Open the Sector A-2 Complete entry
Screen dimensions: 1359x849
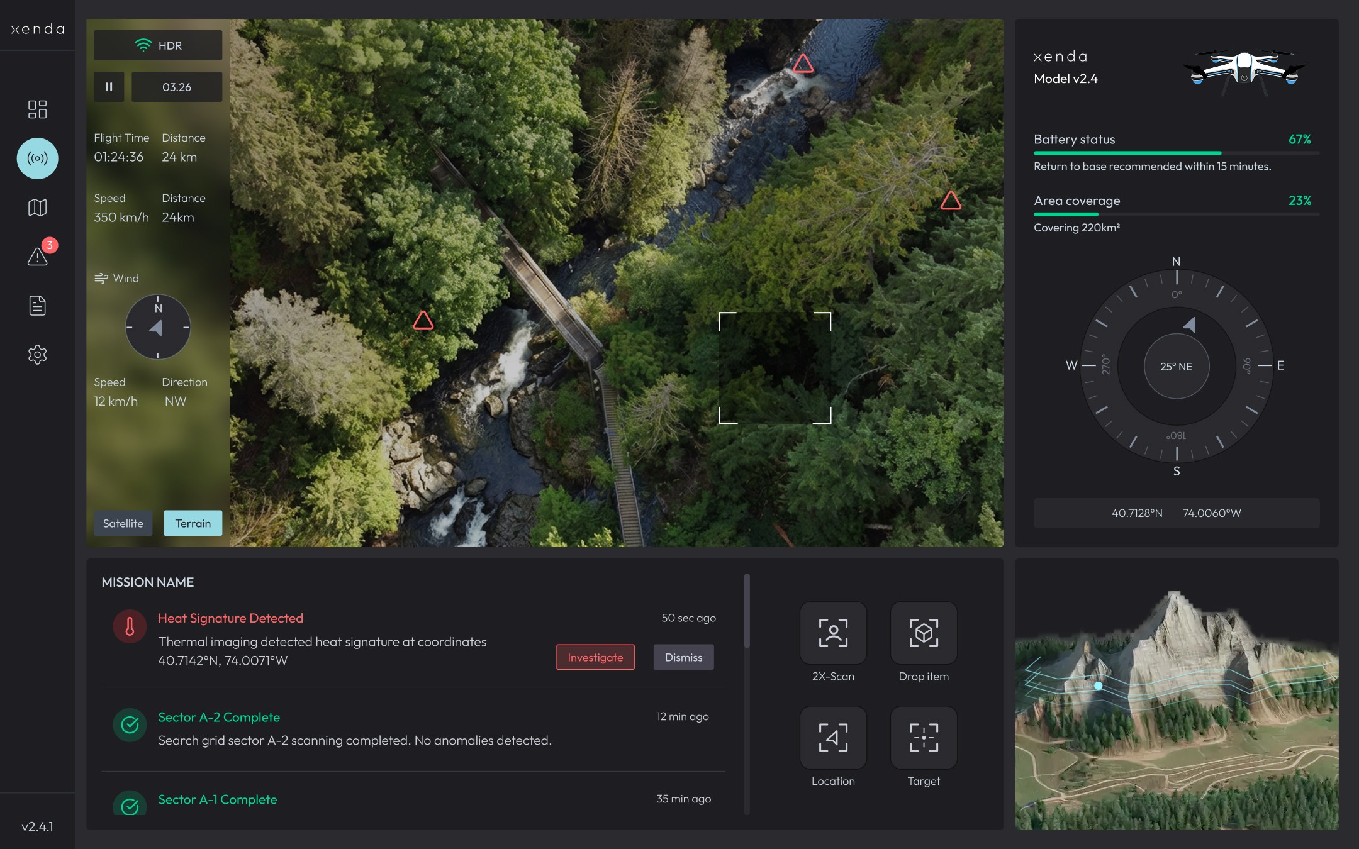point(219,717)
